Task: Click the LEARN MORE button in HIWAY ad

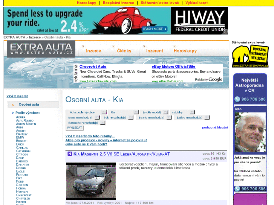Action: (155, 29)
